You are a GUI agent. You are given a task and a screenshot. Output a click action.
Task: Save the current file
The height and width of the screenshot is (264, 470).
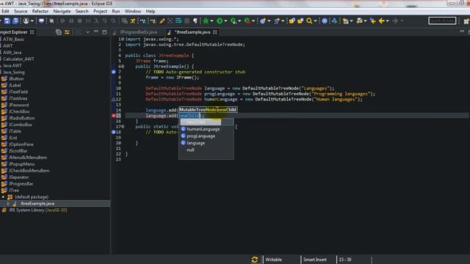click(7, 21)
